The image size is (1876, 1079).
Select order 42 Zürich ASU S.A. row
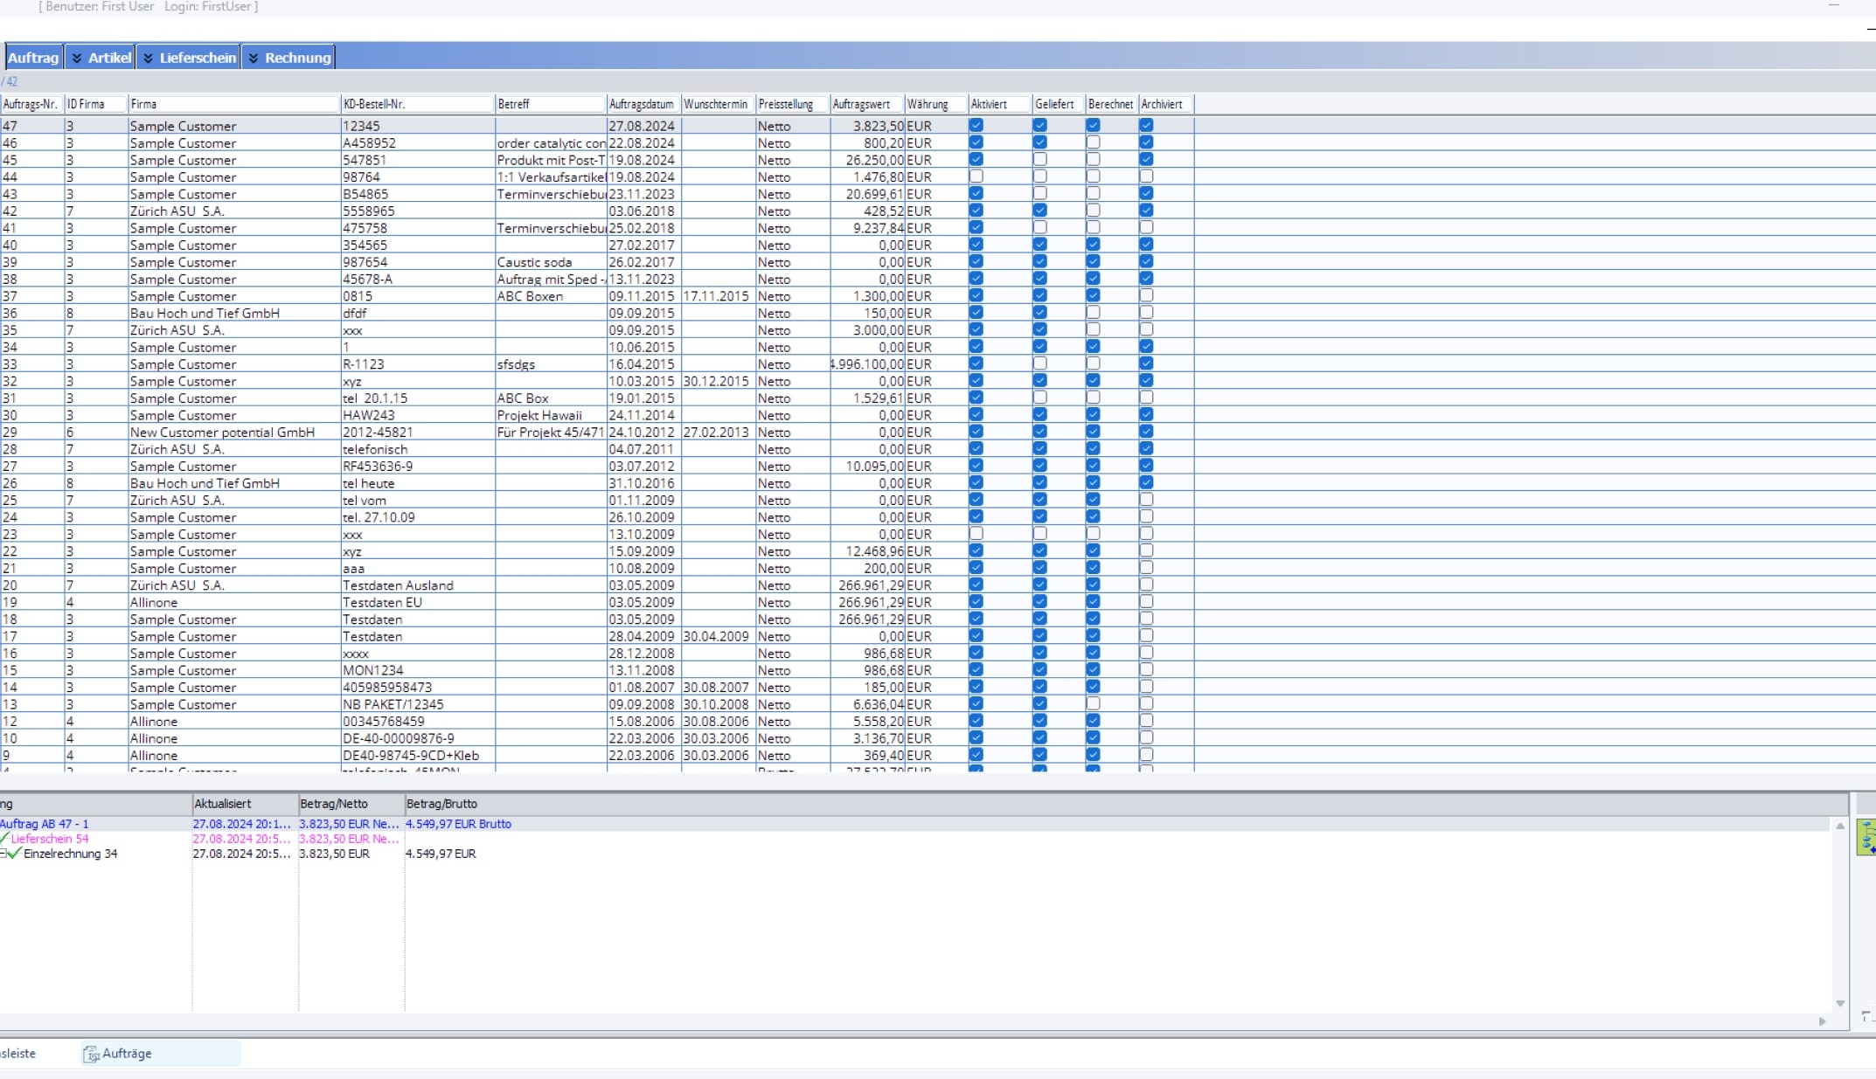[x=177, y=211]
